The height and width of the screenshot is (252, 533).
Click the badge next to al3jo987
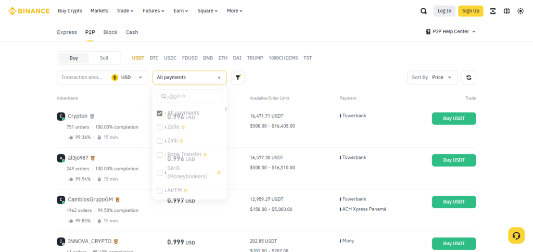93,158
